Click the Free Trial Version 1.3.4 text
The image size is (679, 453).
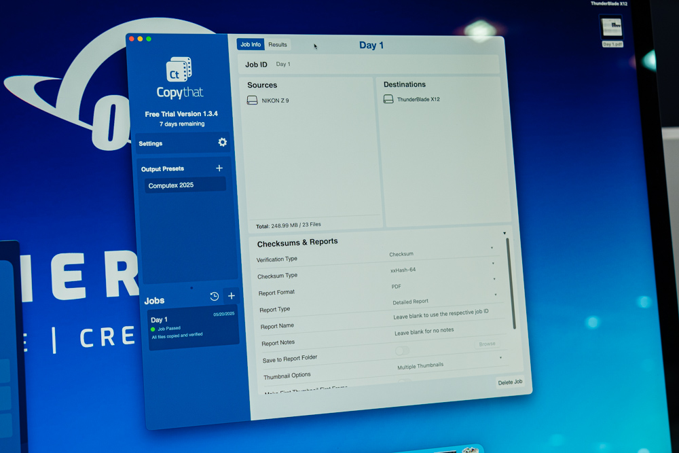tap(181, 114)
